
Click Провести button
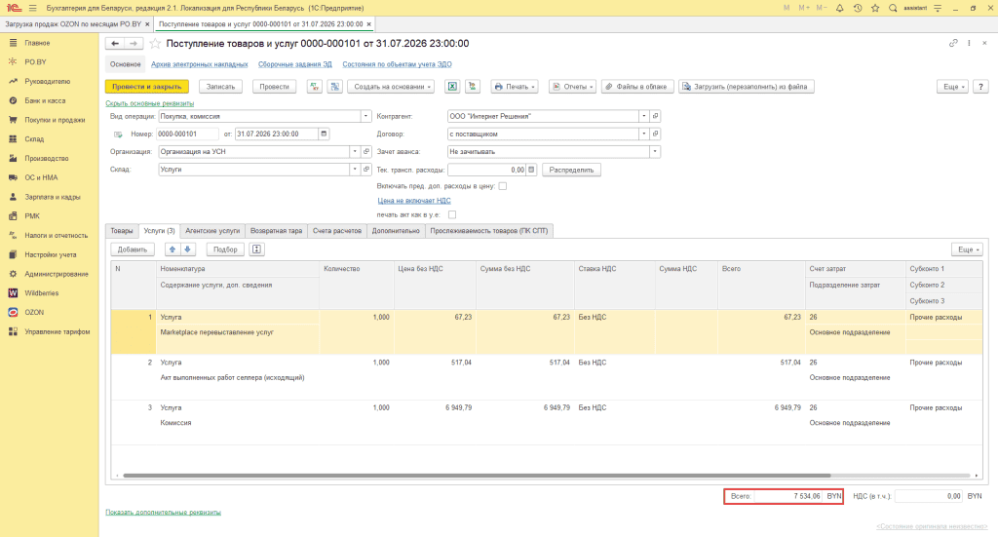point(274,87)
